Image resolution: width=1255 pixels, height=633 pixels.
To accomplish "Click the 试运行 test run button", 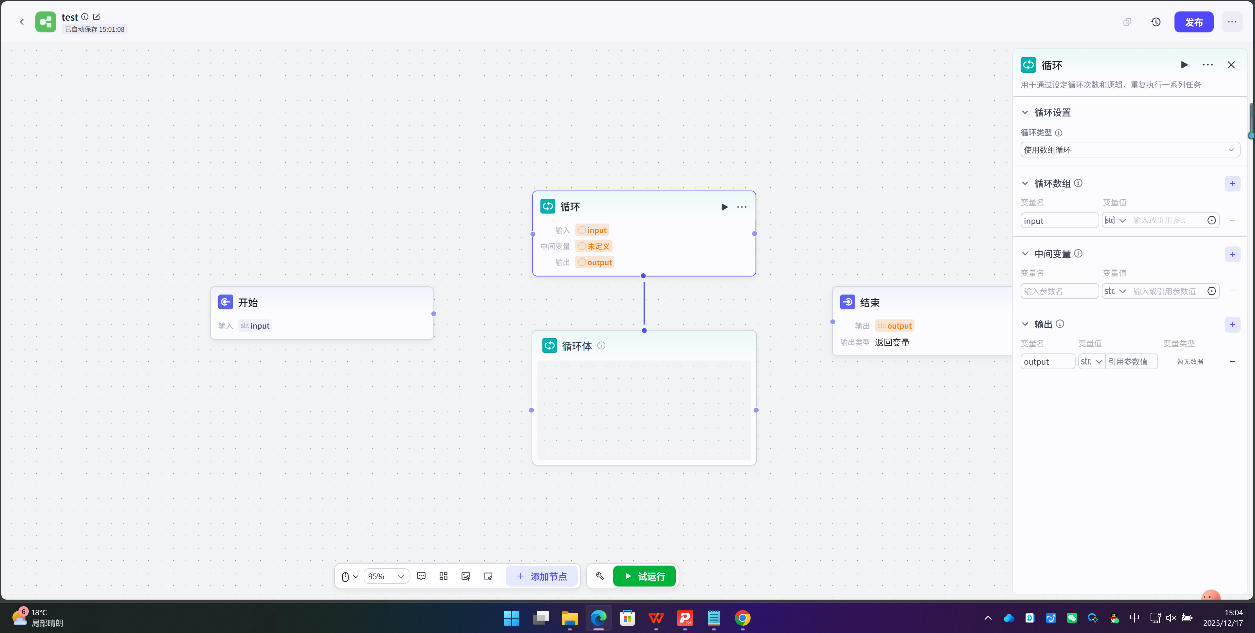I will click(x=644, y=576).
